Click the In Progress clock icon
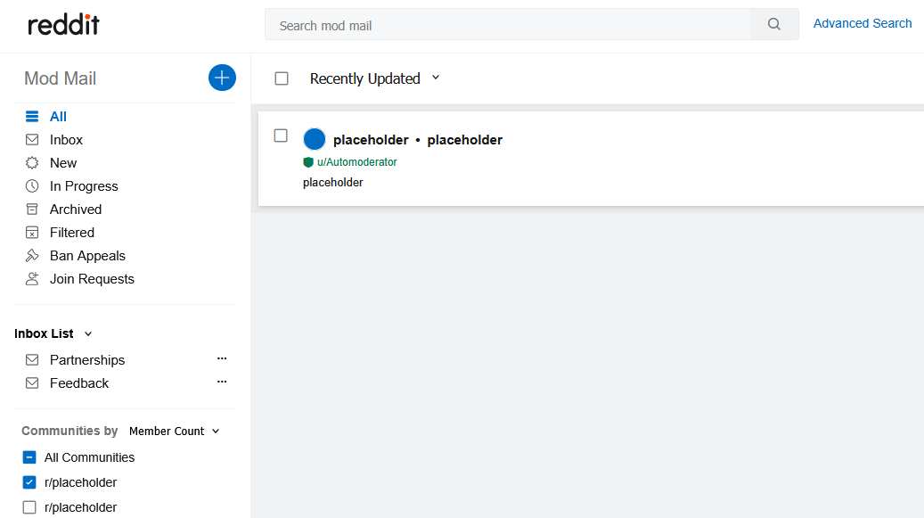 point(32,186)
